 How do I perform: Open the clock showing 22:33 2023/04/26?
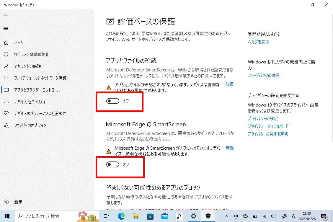pos(307,216)
